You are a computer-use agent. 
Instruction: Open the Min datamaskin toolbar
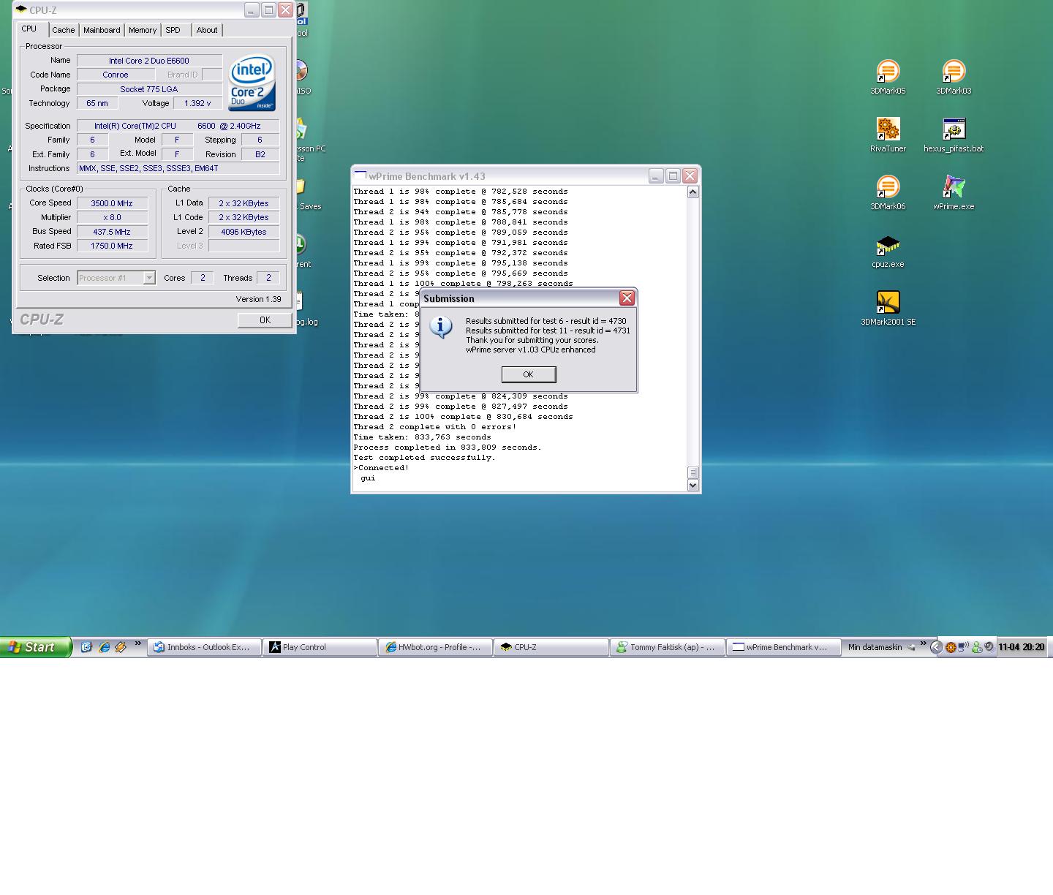pos(875,647)
